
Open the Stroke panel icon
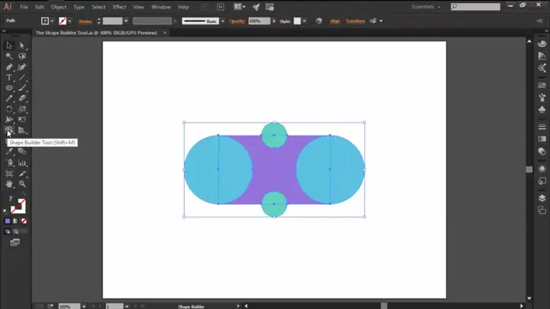click(x=542, y=127)
